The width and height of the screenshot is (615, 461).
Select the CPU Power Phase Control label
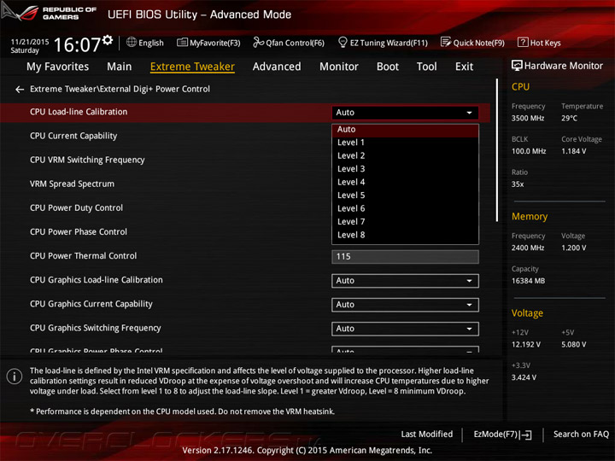[x=79, y=231]
